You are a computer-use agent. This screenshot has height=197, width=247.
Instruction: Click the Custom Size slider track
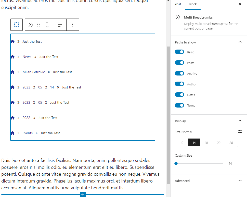tap(199, 163)
